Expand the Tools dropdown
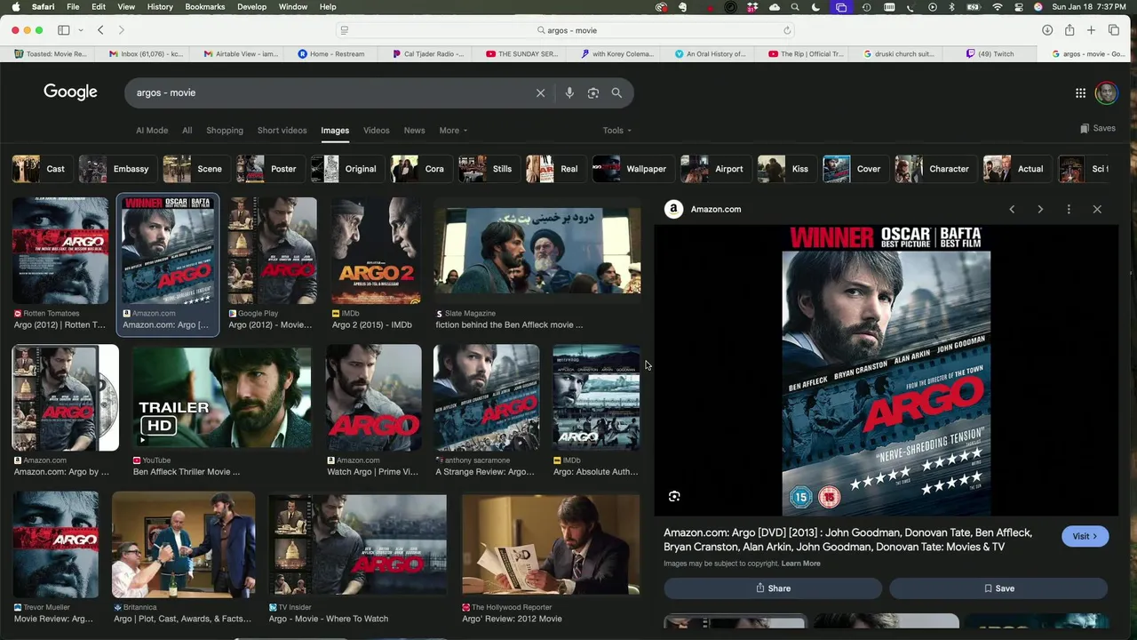Screen dimensions: 1137x640 [617, 131]
